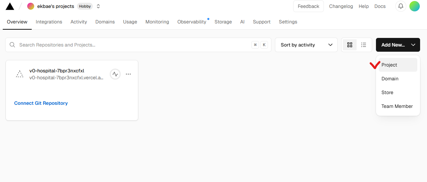Switch to the Integrations tab

49,22
